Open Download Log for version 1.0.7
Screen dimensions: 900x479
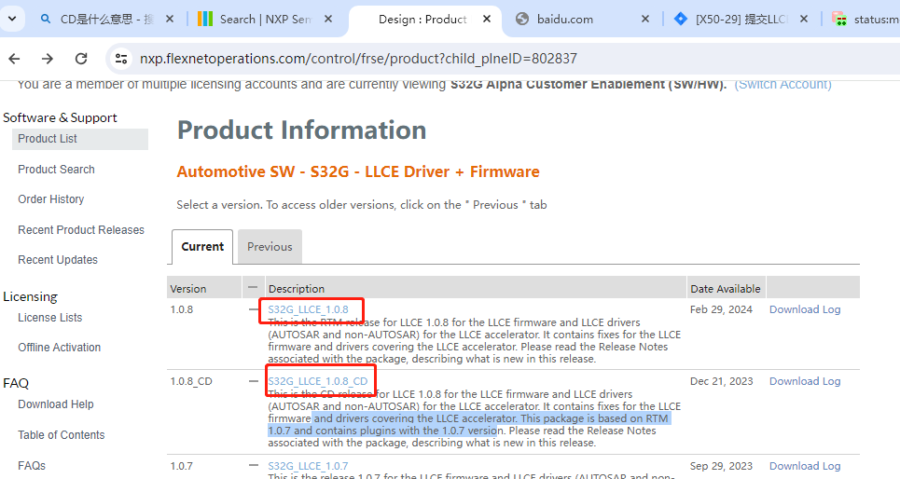pyautogui.click(x=805, y=466)
